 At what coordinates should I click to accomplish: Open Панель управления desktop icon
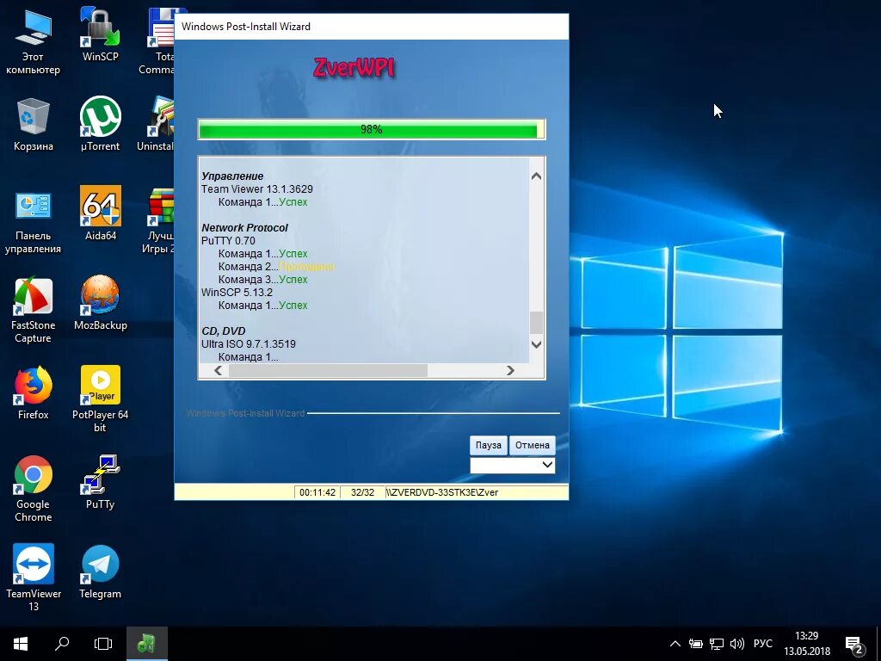point(34,221)
